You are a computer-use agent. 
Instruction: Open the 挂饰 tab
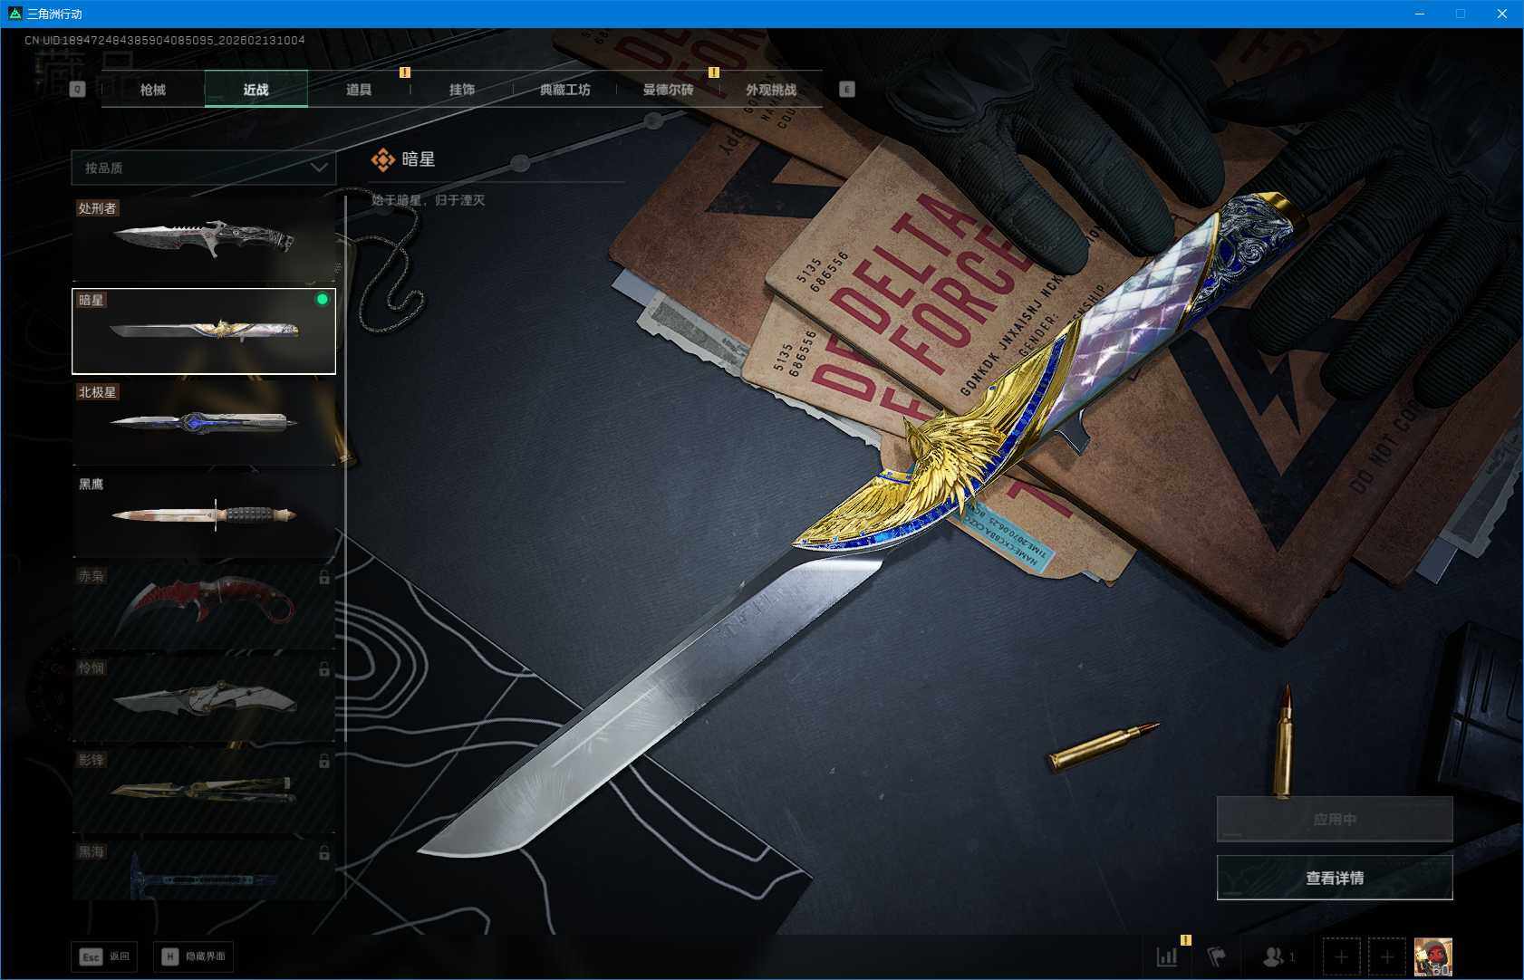point(462,90)
